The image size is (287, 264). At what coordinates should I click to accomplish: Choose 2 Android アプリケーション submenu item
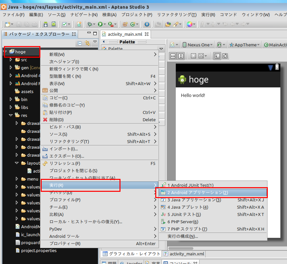click(x=213, y=192)
